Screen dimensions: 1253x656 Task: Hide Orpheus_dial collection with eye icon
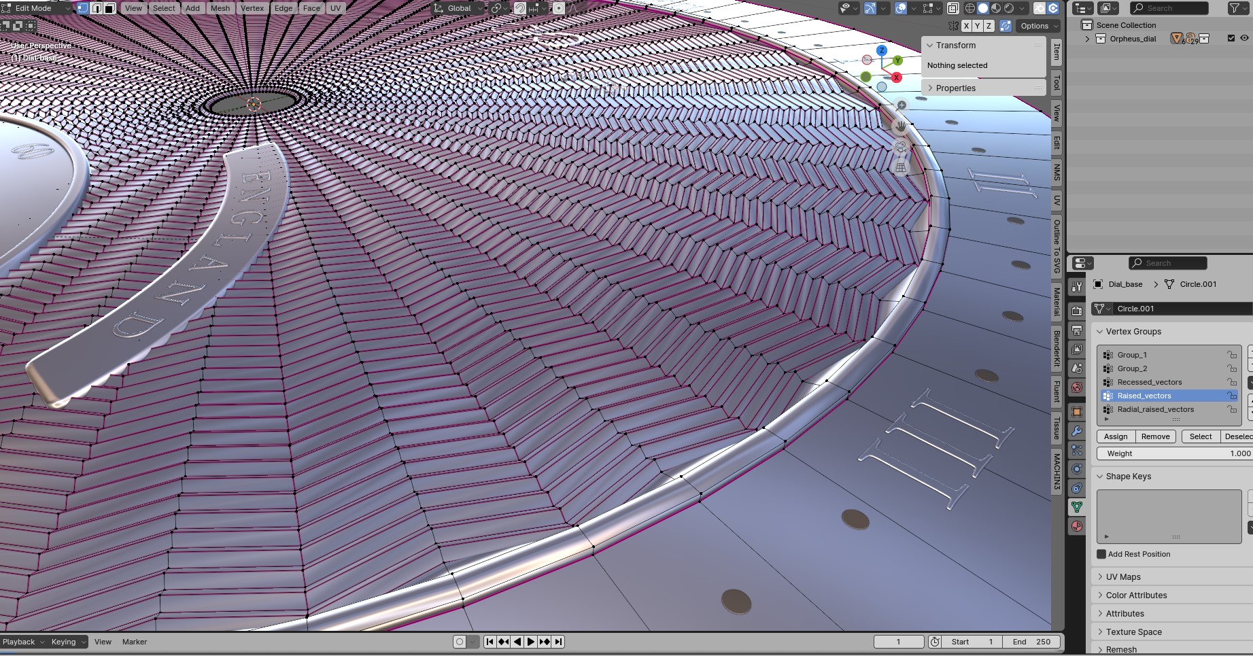(x=1244, y=39)
